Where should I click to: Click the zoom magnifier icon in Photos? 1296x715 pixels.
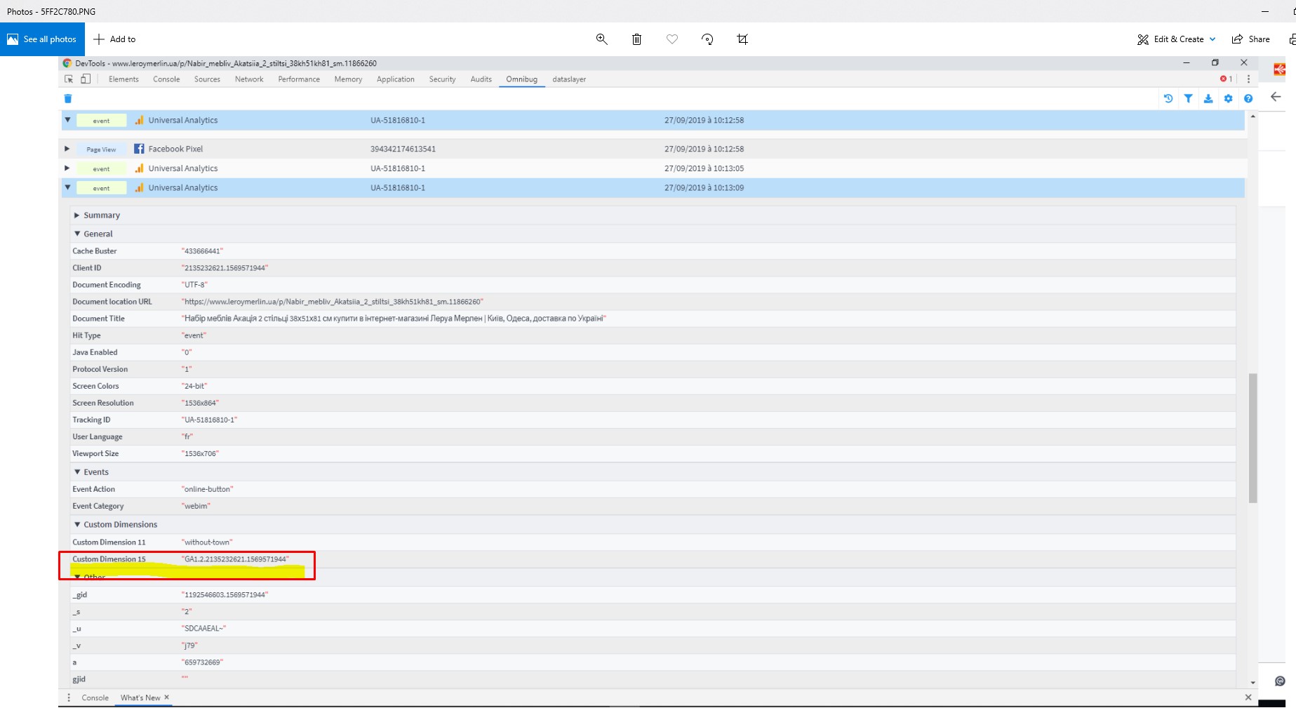click(x=601, y=39)
